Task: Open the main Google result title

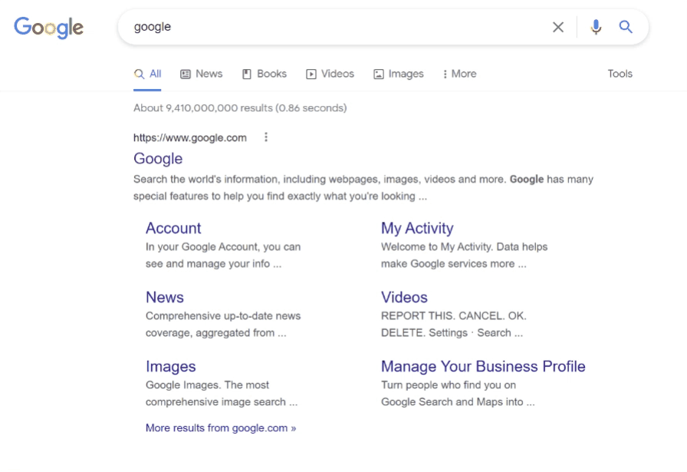Action: [x=158, y=158]
